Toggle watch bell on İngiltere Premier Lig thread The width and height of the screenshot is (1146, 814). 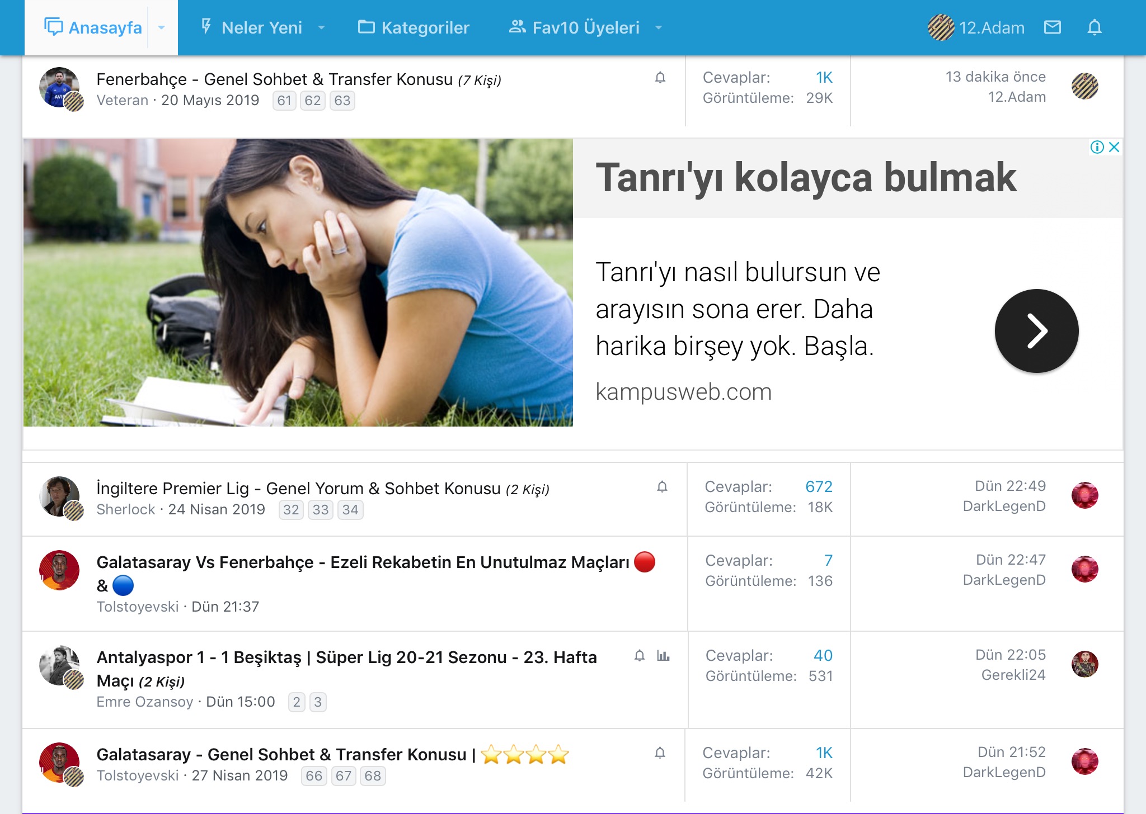(662, 487)
